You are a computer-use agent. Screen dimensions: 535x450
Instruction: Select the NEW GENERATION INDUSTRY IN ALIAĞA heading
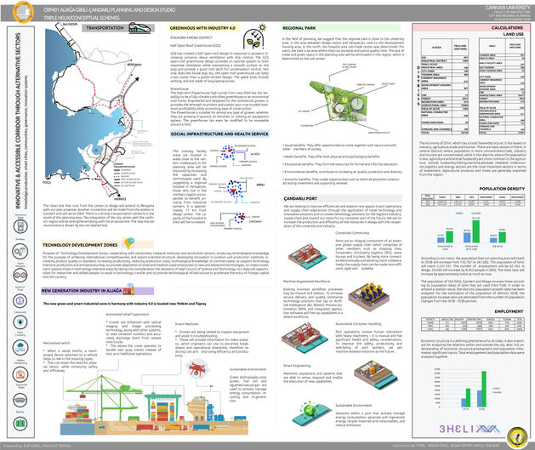[x=82, y=291]
